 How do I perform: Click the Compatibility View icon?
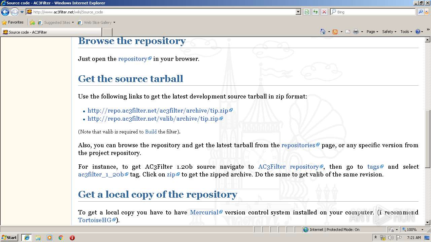click(307, 12)
